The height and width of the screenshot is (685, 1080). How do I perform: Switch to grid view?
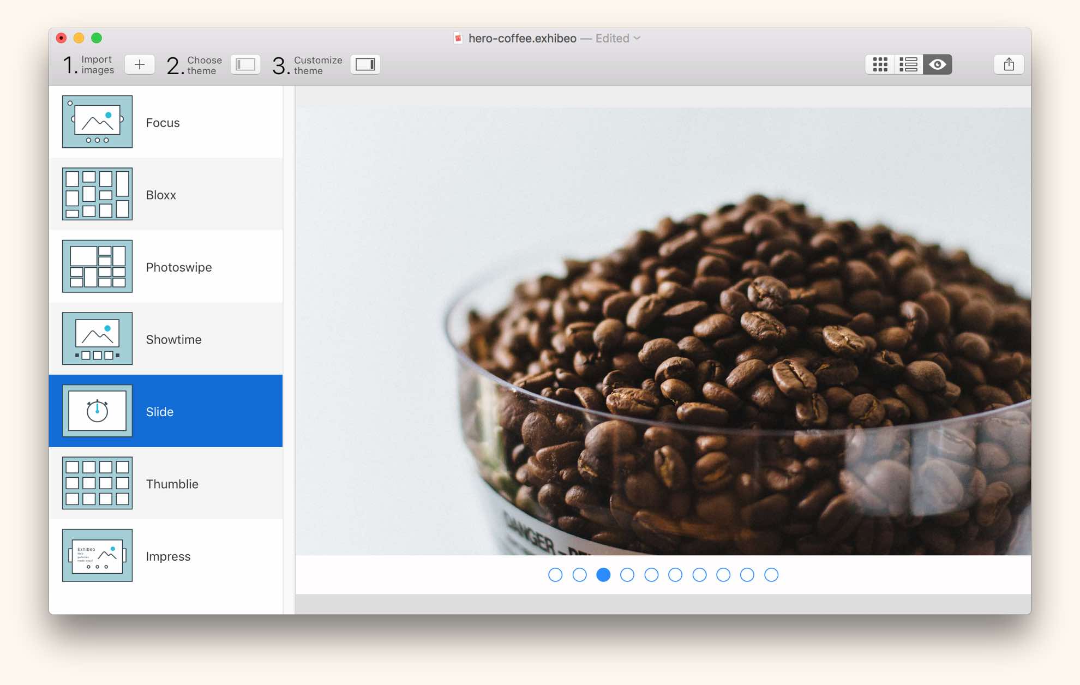point(880,64)
